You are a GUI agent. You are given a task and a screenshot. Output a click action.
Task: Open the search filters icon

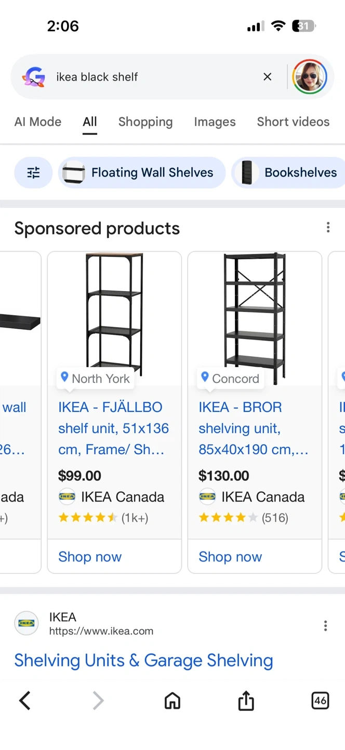(33, 172)
